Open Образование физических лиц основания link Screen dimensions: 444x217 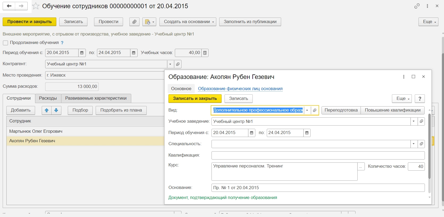(240, 89)
